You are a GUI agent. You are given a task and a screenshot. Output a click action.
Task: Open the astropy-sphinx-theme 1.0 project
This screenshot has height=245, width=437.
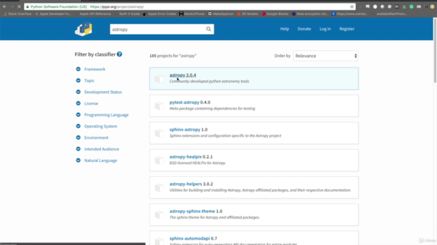196,211
